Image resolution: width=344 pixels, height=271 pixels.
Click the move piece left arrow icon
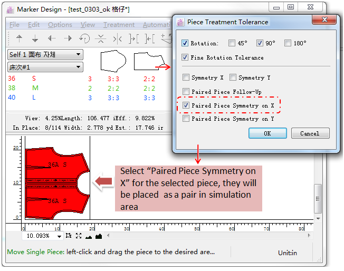coord(52,38)
